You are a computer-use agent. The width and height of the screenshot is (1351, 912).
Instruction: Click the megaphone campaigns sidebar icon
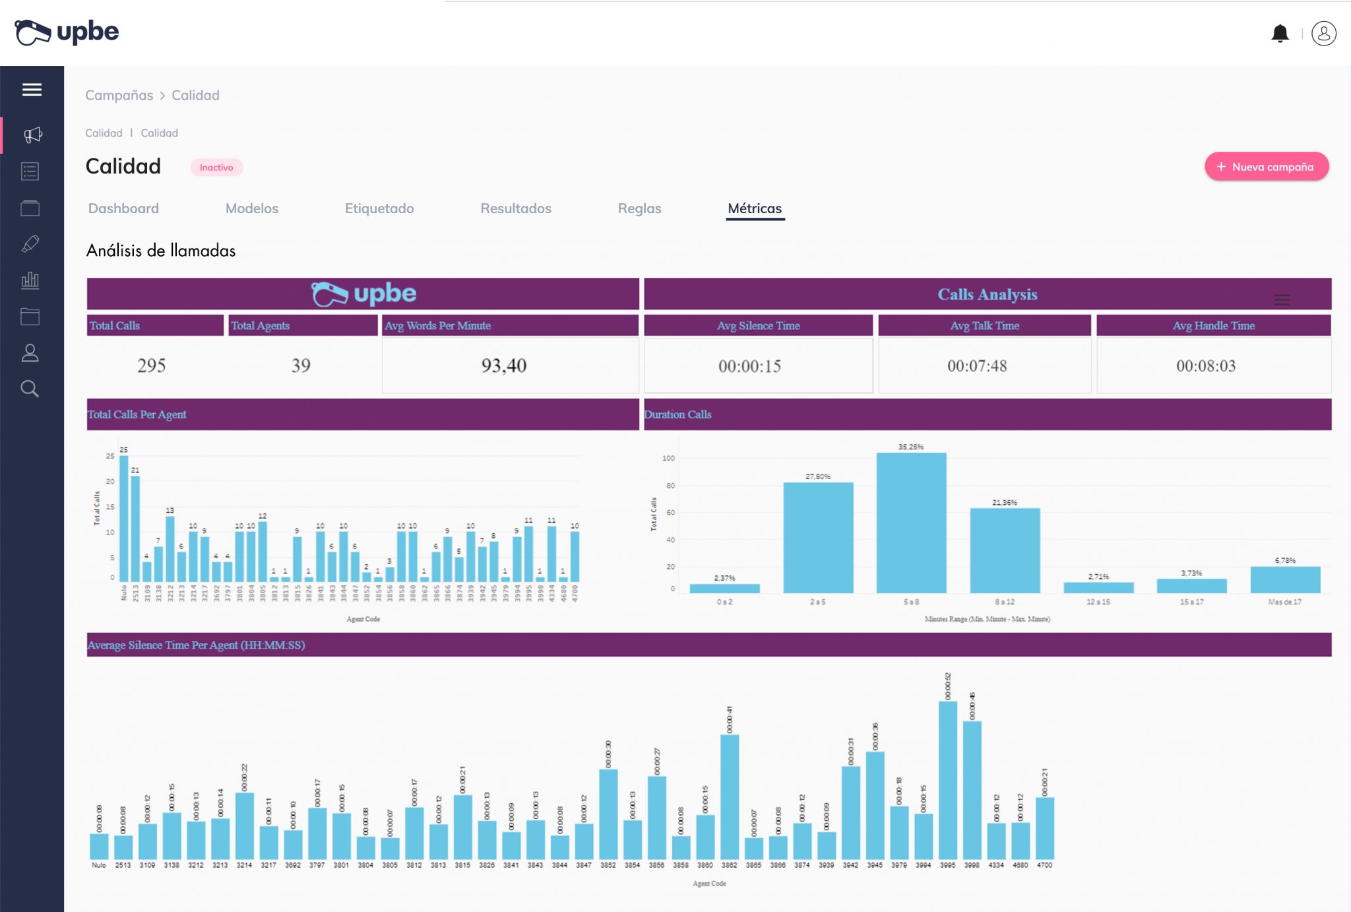[32, 135]
